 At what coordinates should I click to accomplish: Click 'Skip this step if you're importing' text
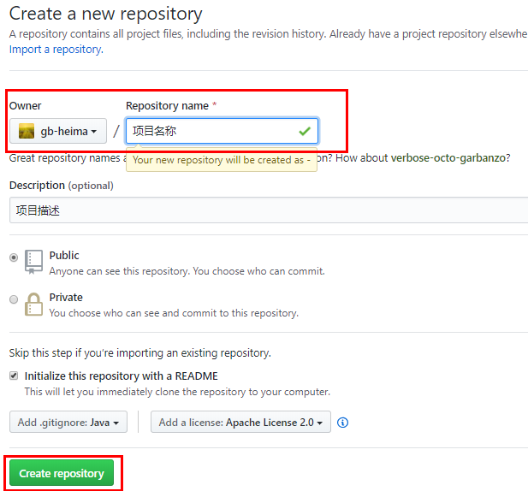point(140,353)
